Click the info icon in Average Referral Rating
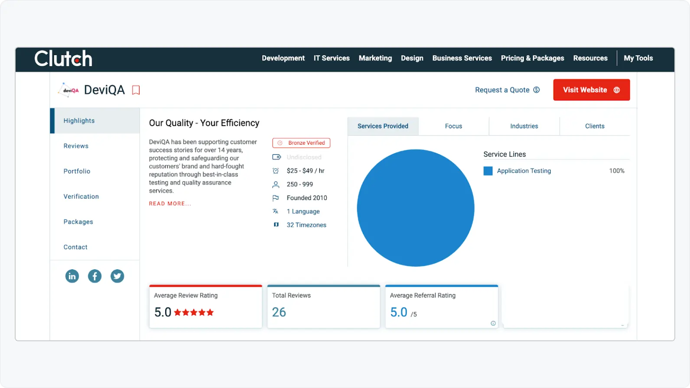The height and width of the screenshot is (388, 690). click(x=493, y=323)
